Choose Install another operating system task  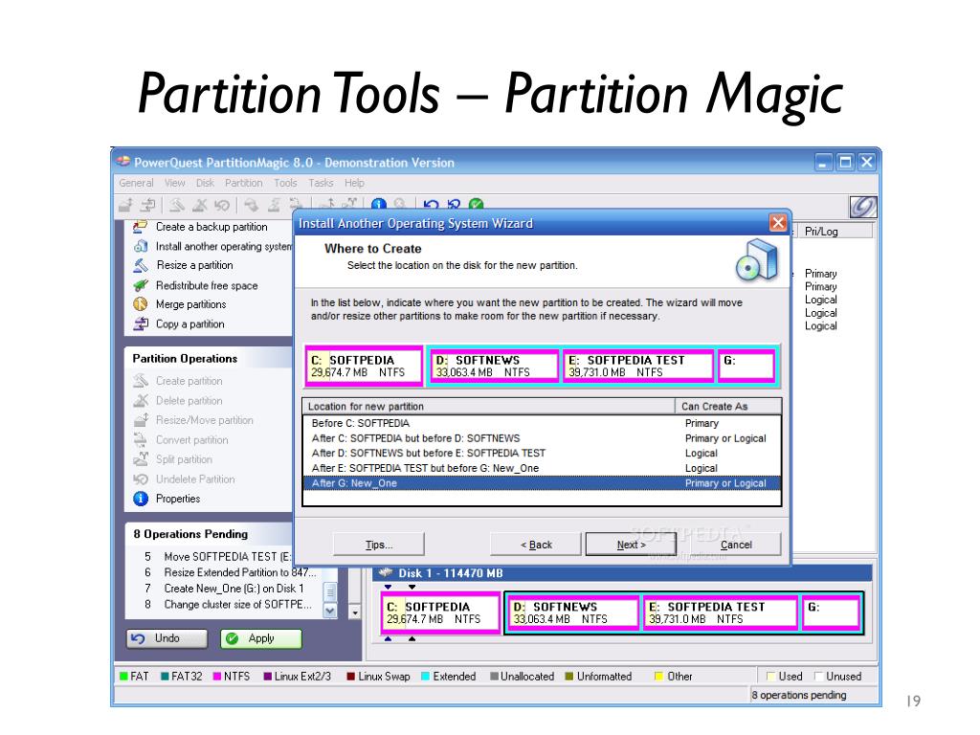[212, 246]
